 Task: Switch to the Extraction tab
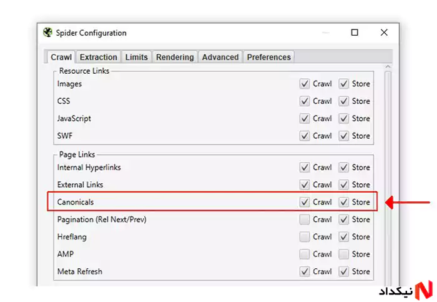tap(99, 58)
